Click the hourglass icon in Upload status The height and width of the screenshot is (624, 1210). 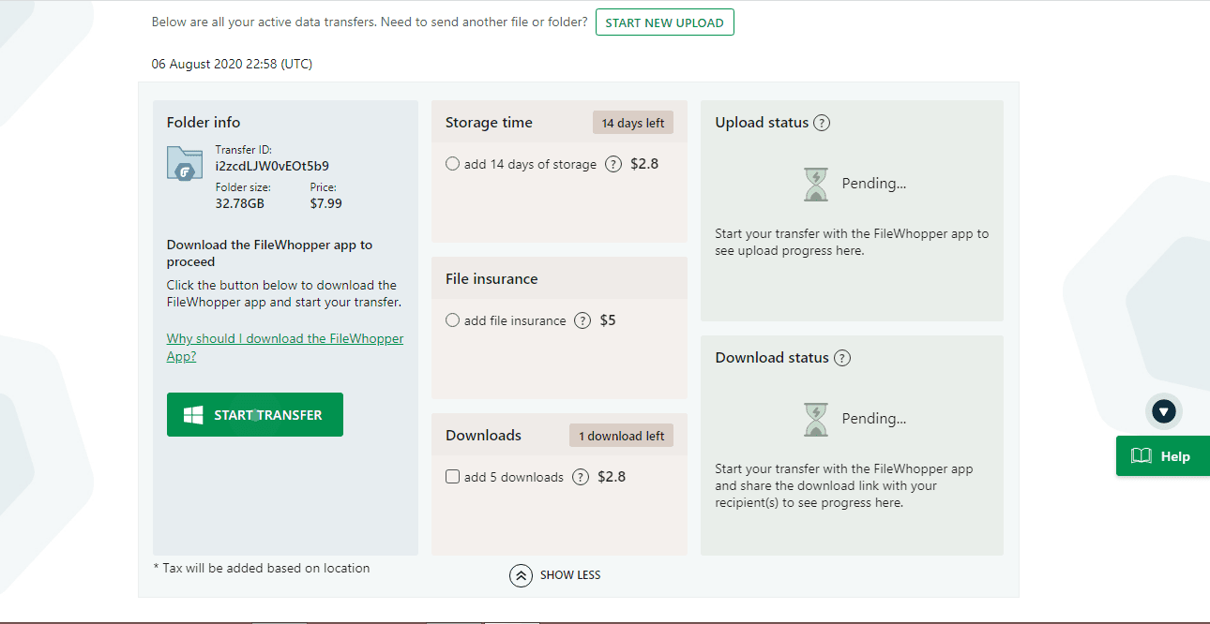coord(817,185)
